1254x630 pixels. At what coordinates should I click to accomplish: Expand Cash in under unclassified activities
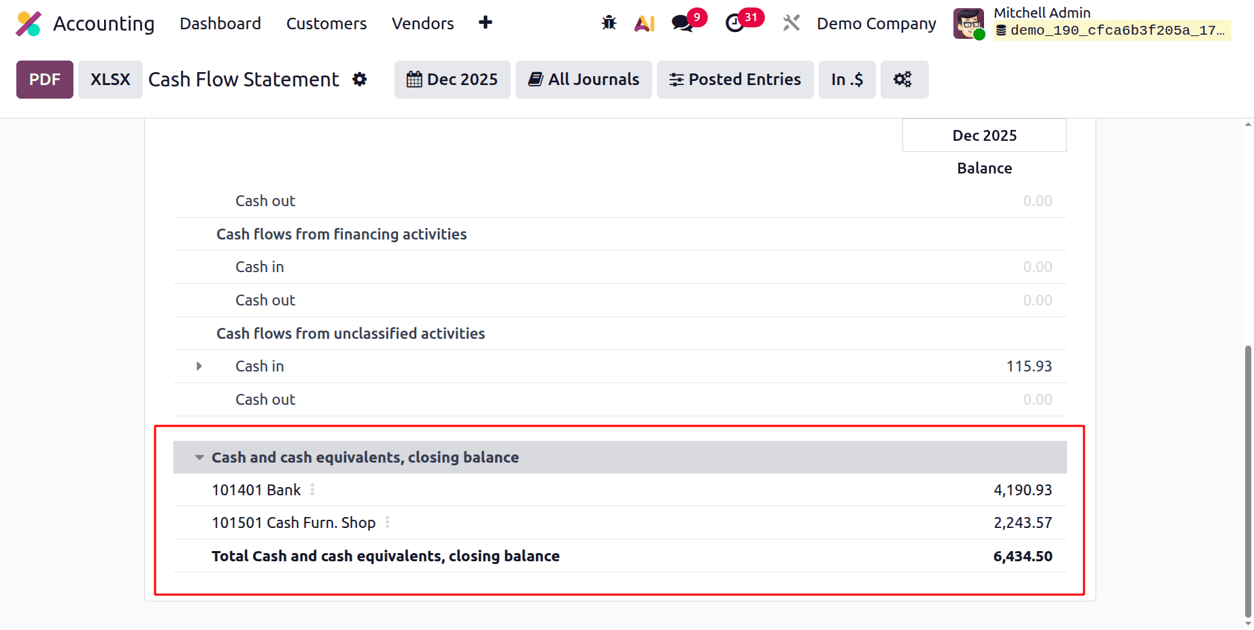[198, 366]
